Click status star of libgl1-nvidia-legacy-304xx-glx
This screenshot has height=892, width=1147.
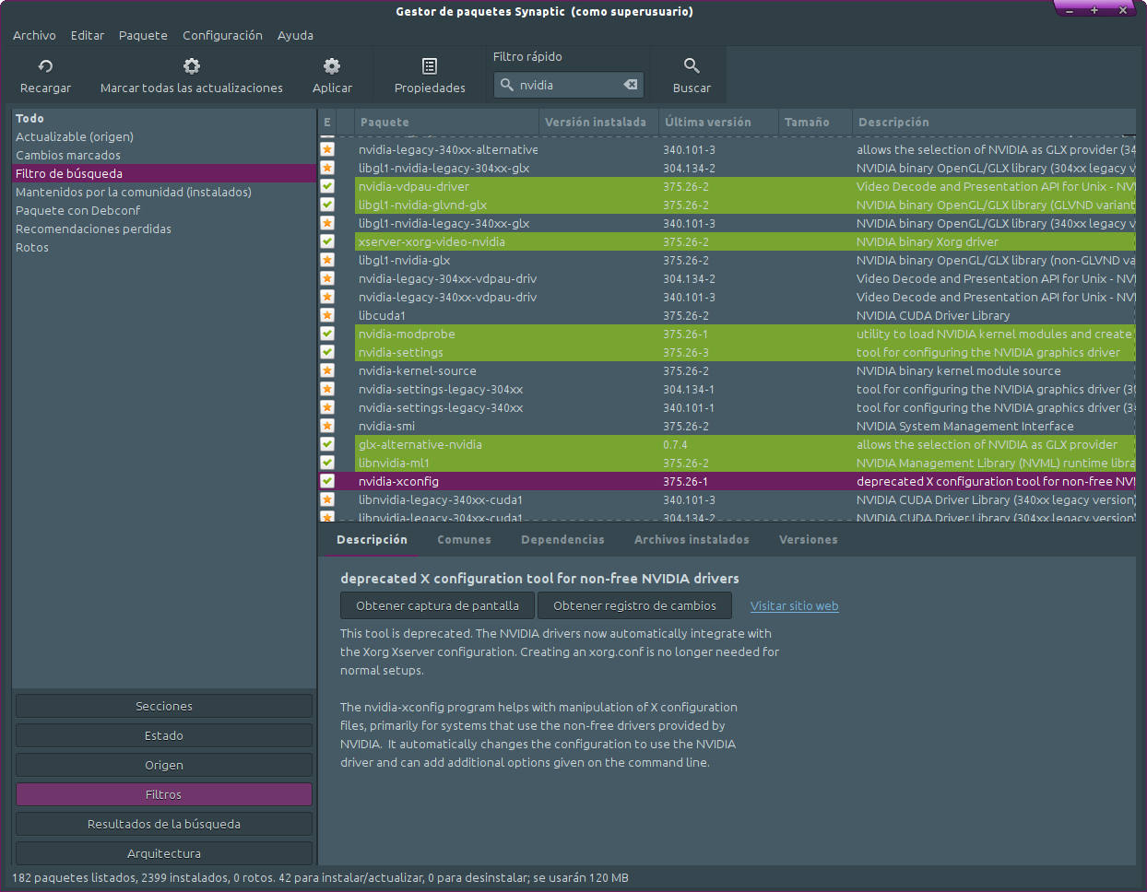click(x=327, y=168)
